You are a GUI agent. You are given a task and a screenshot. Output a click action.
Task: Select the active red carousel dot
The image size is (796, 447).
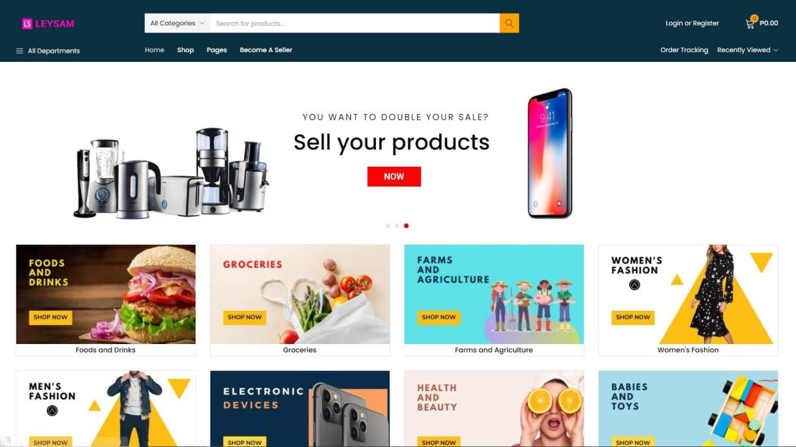(406, 226)
